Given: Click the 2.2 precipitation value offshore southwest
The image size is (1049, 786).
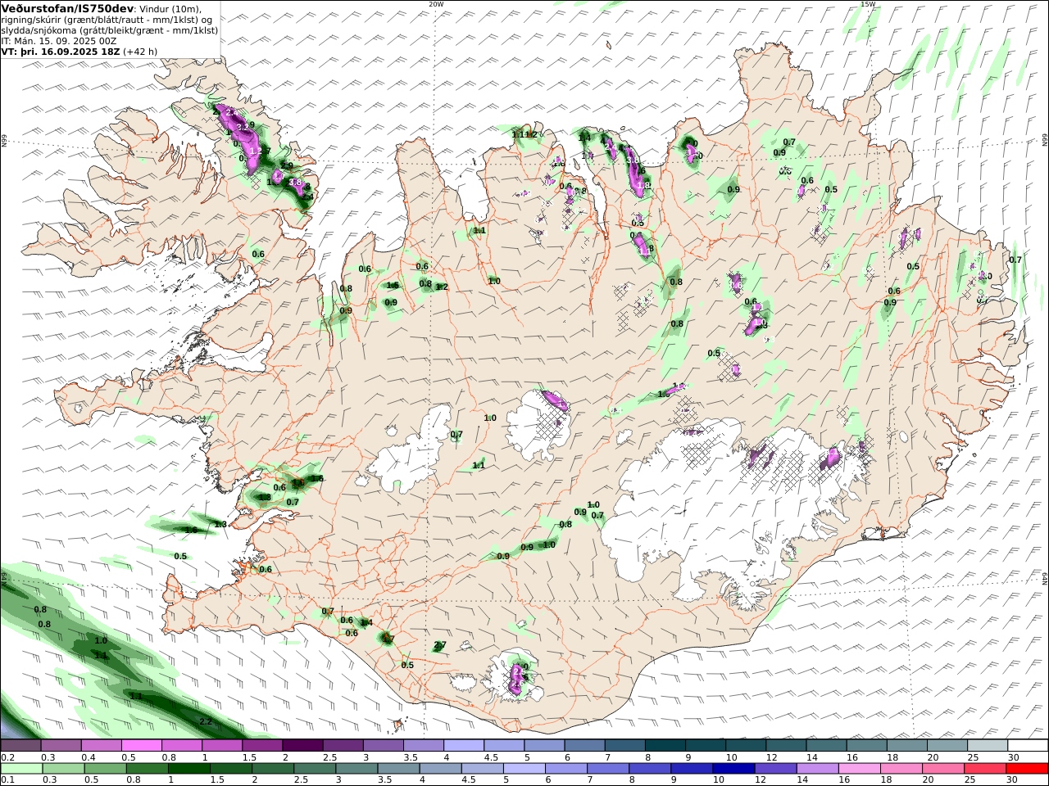Looking at the screenshot, I should coord(206,721).
